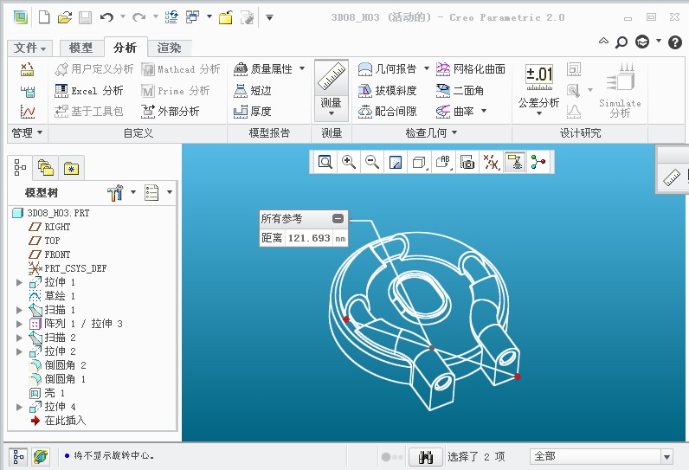This screenshot has height=470, width=689.
Task: Click the Repaint icon in view toolbar
Action: click(396, 162)
